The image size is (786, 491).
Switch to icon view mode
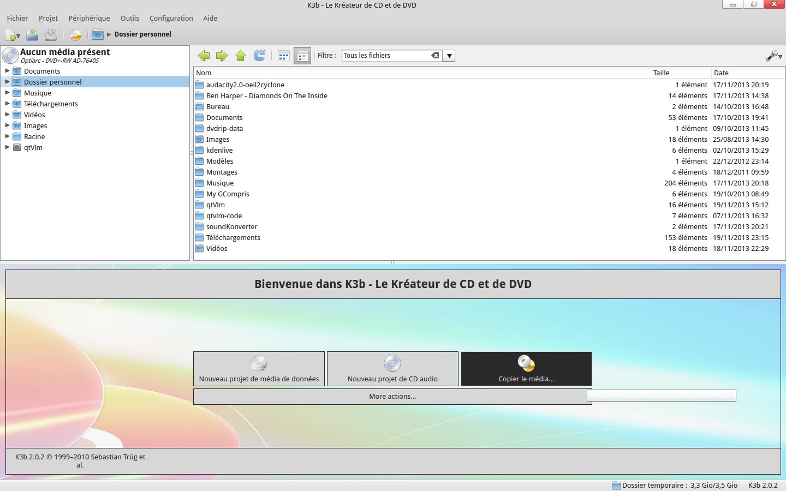(x=283, y=56)
